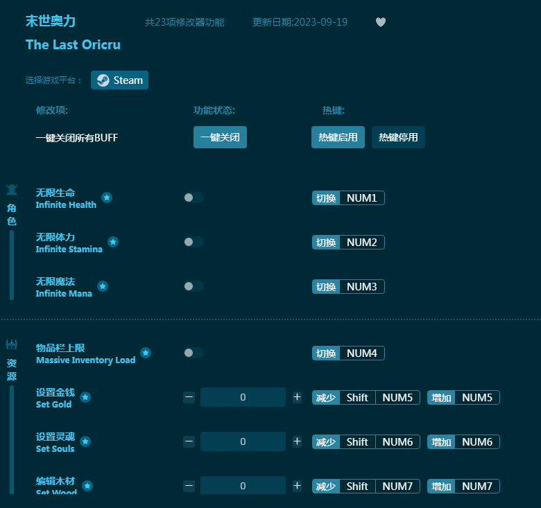Click the 角色 category label
This screenshot has width=541, height=508.
tap(12, 214)
